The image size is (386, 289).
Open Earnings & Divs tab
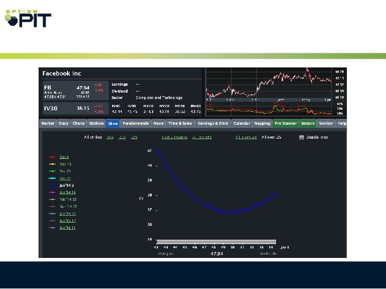pos(213,124)
